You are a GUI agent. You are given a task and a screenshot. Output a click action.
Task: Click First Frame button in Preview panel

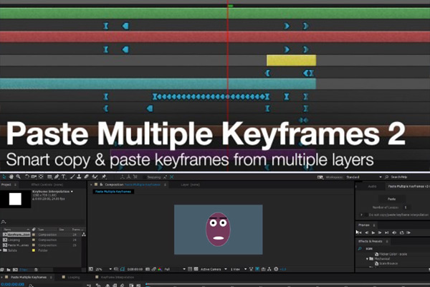click(359, 232)
